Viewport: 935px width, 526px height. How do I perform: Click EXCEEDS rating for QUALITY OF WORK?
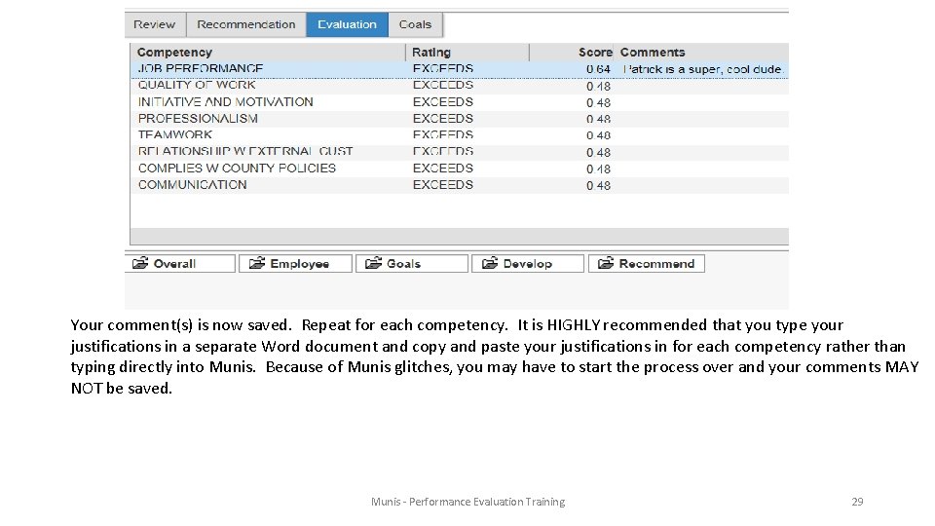[x=443, y=86]
